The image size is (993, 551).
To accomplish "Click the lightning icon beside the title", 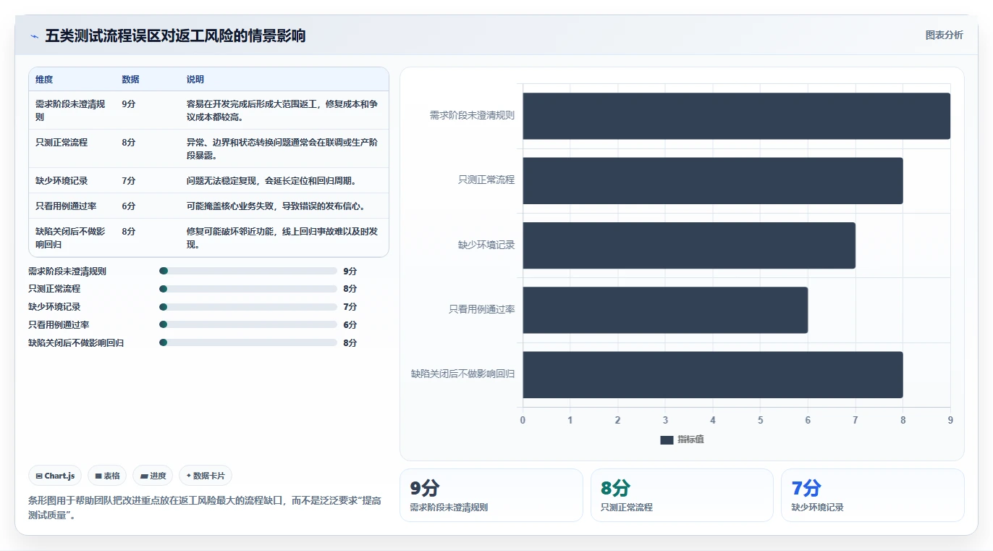I will click(x=34, y=36).
